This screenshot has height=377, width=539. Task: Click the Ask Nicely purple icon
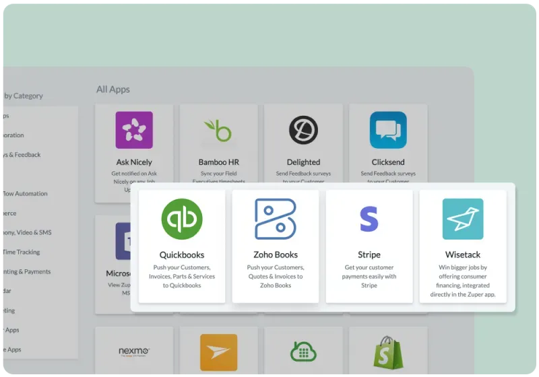pyautogui.click(x=134, y=130)
